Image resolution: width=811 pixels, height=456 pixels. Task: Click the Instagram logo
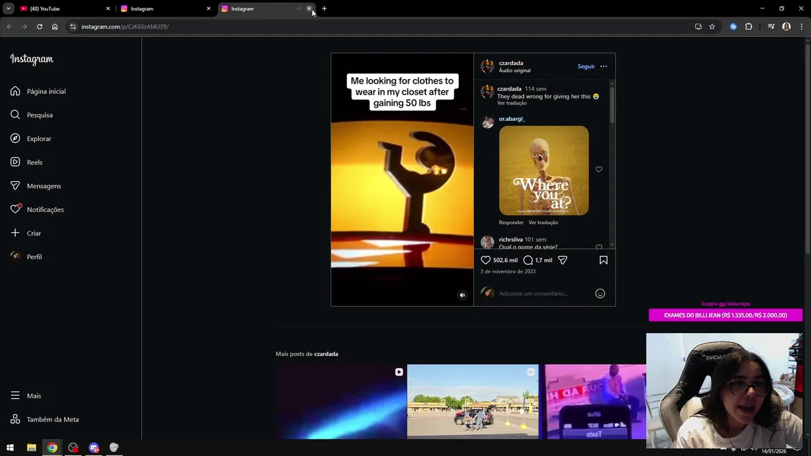click(32, 59)
